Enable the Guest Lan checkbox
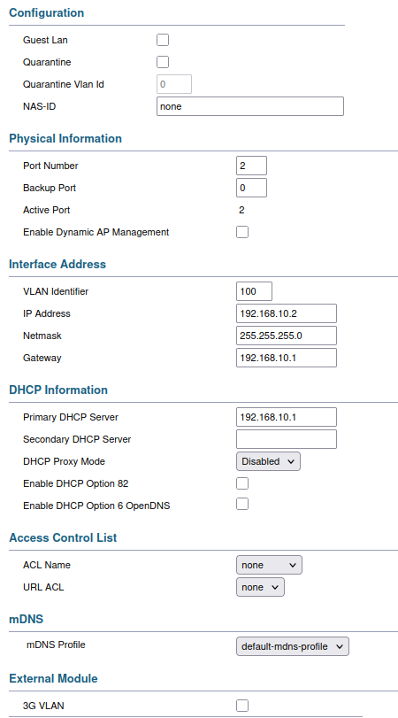398x718 pixels. click(163, 40)
